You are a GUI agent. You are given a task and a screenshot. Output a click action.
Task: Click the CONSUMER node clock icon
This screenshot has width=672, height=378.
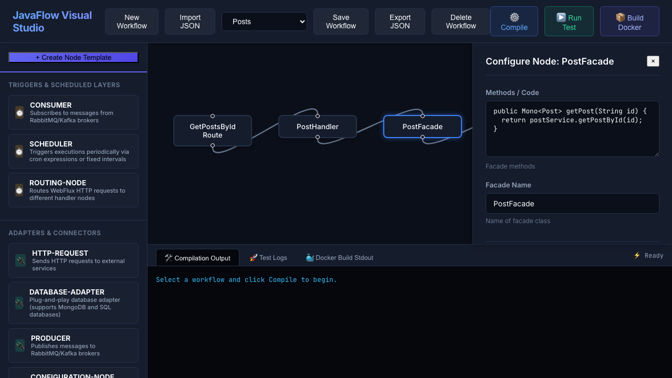coord(19,112)
